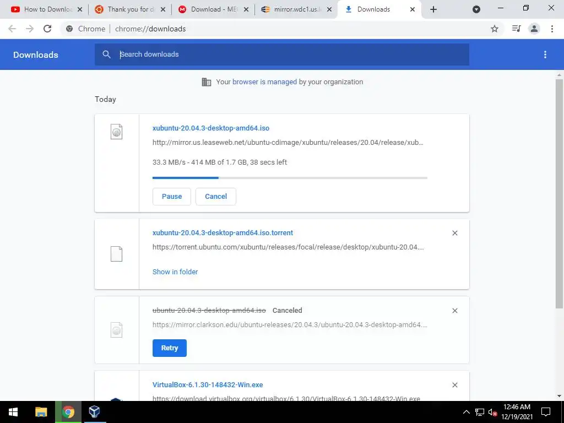
Task: Click the torrent blank file icon
Action: tap(117, 254)
